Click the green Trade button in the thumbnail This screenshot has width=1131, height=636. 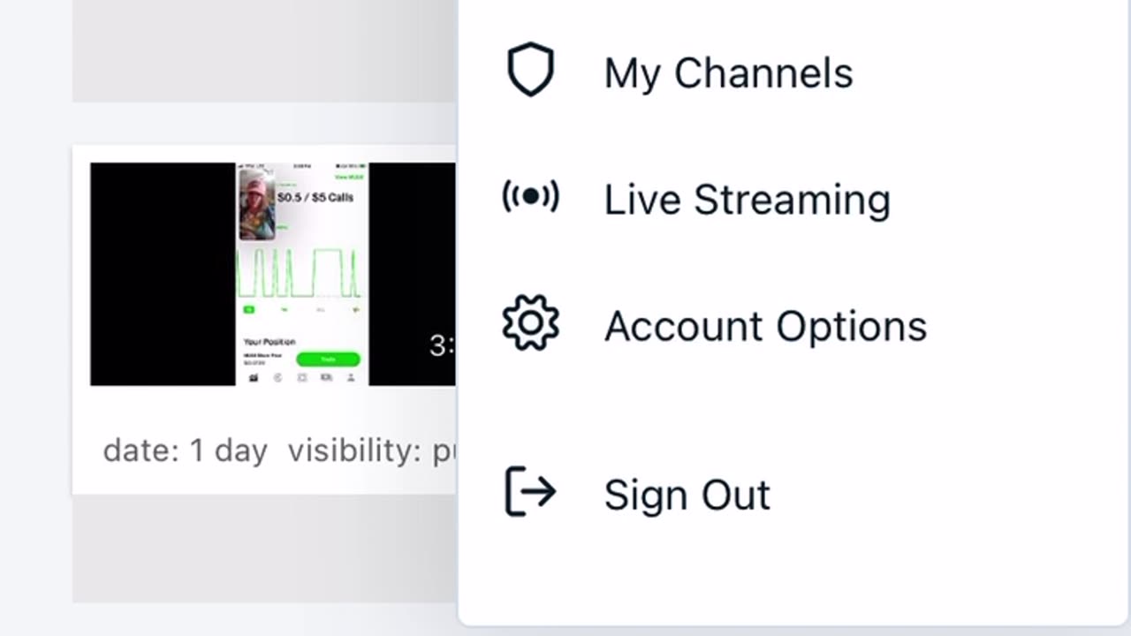(x=328, y=360)
